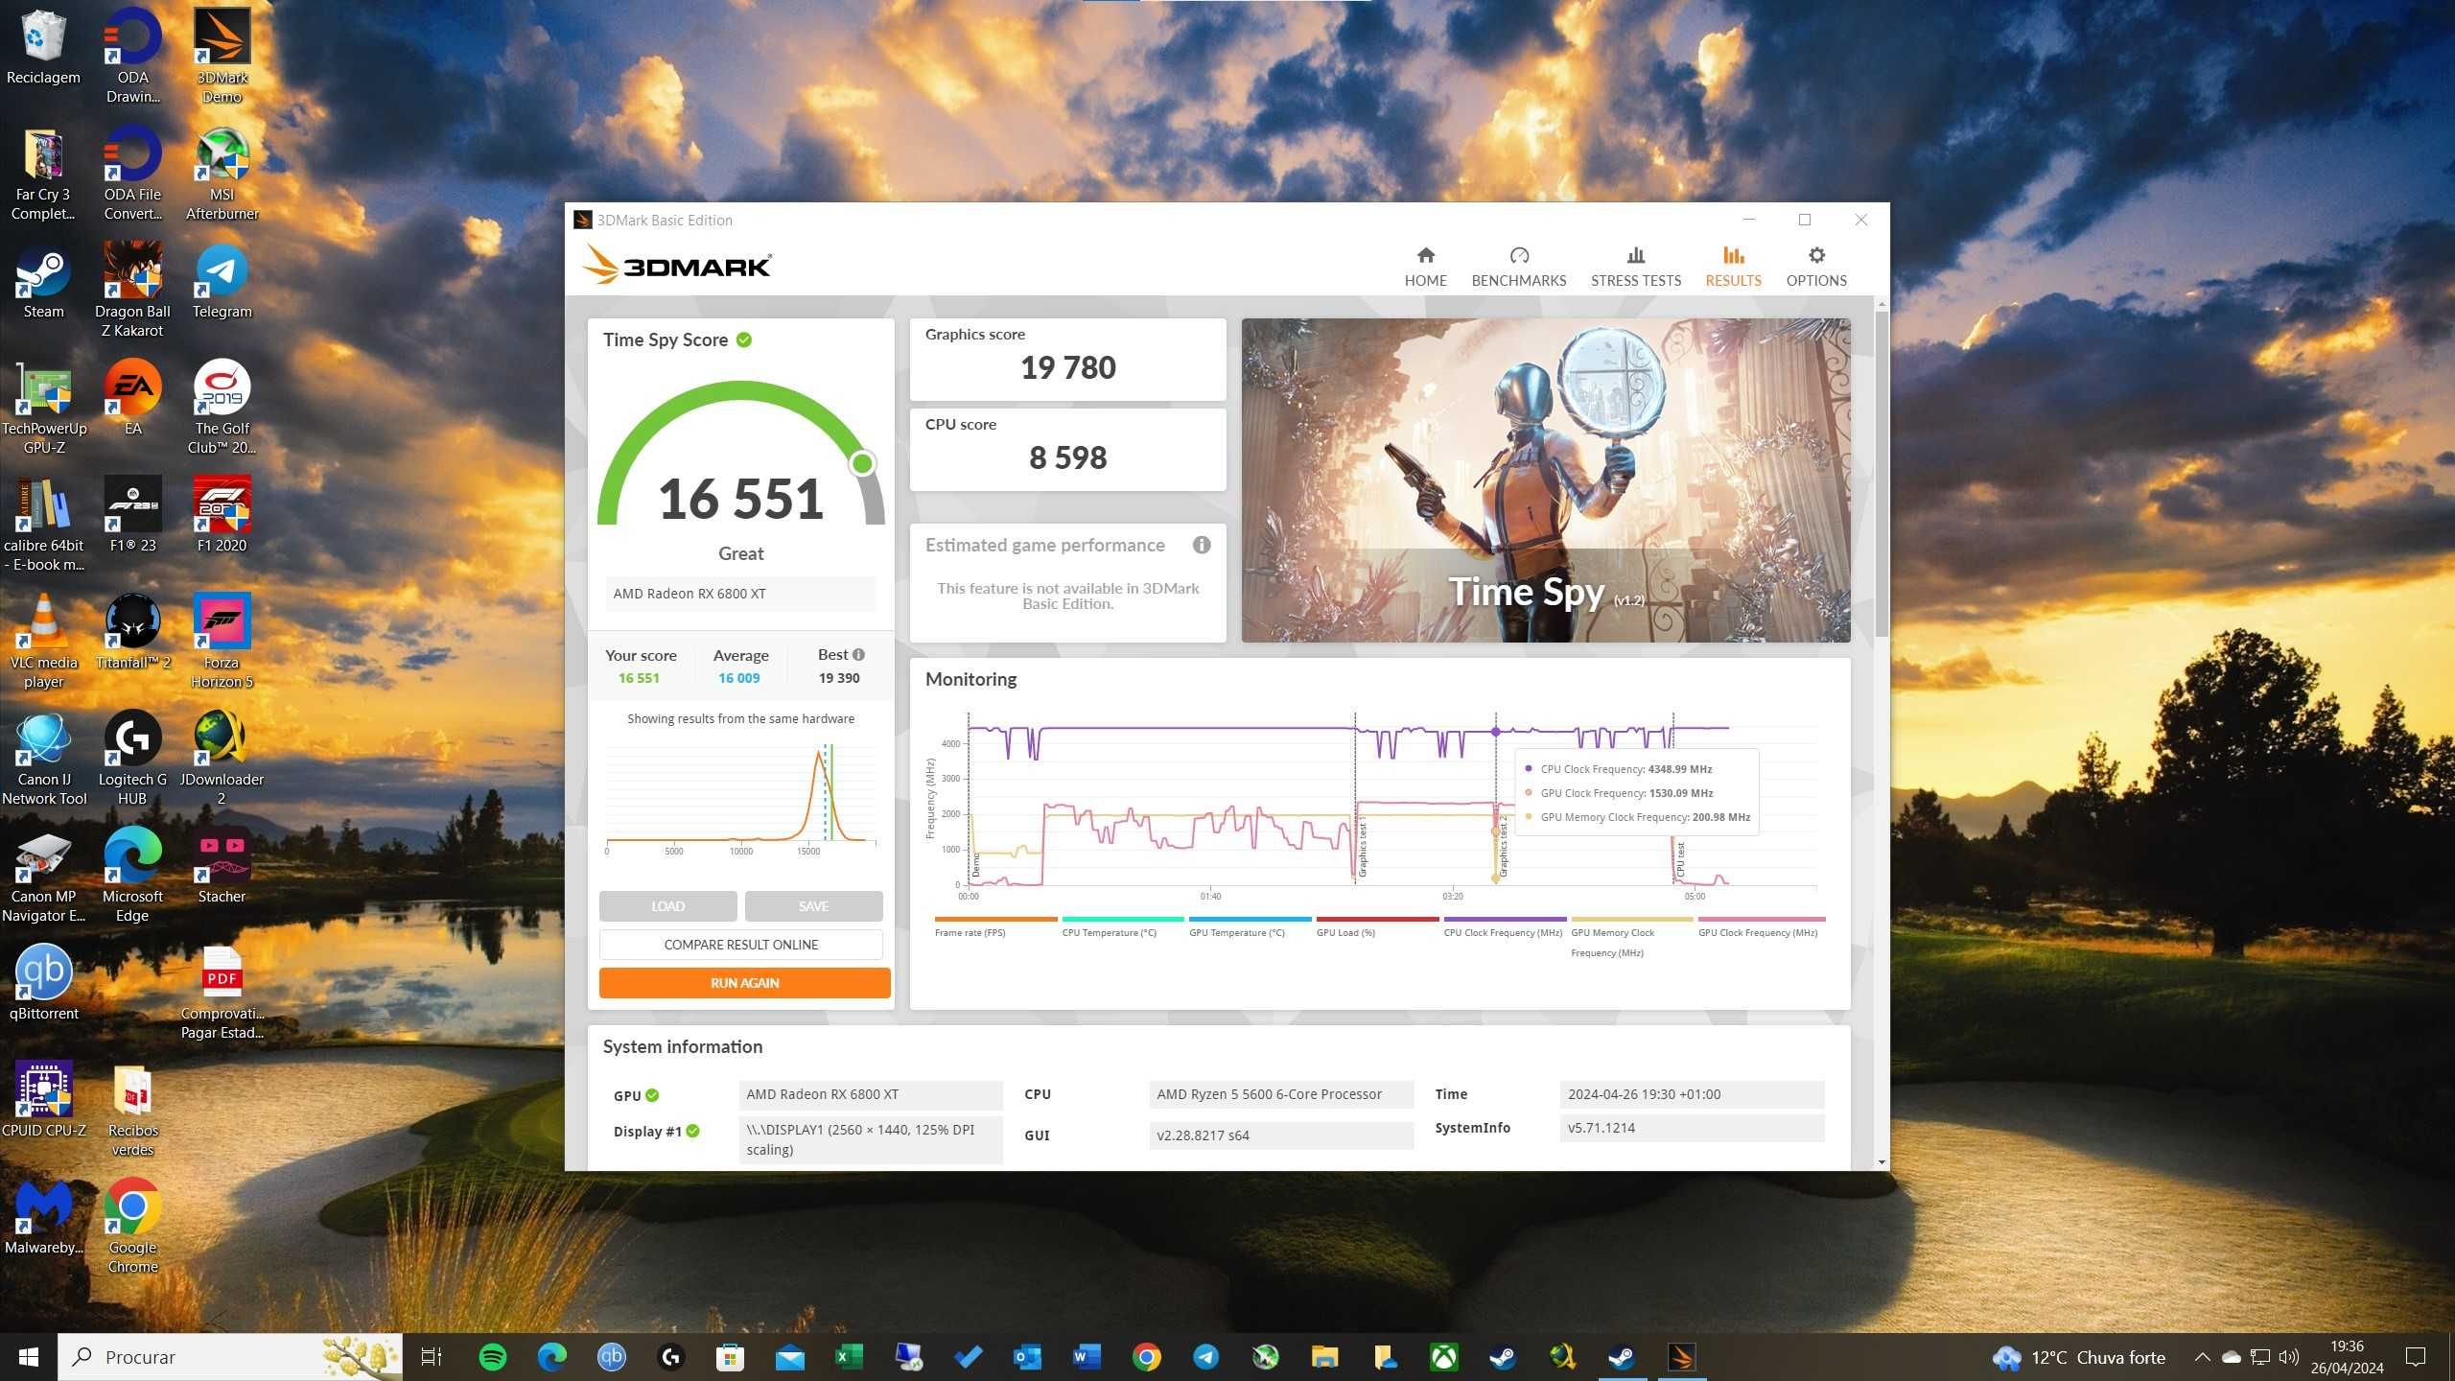The width and height of the screenshot is (2455, 1381).
Task: Click the Display #1 green check icon
Action: coord(692,1131)
